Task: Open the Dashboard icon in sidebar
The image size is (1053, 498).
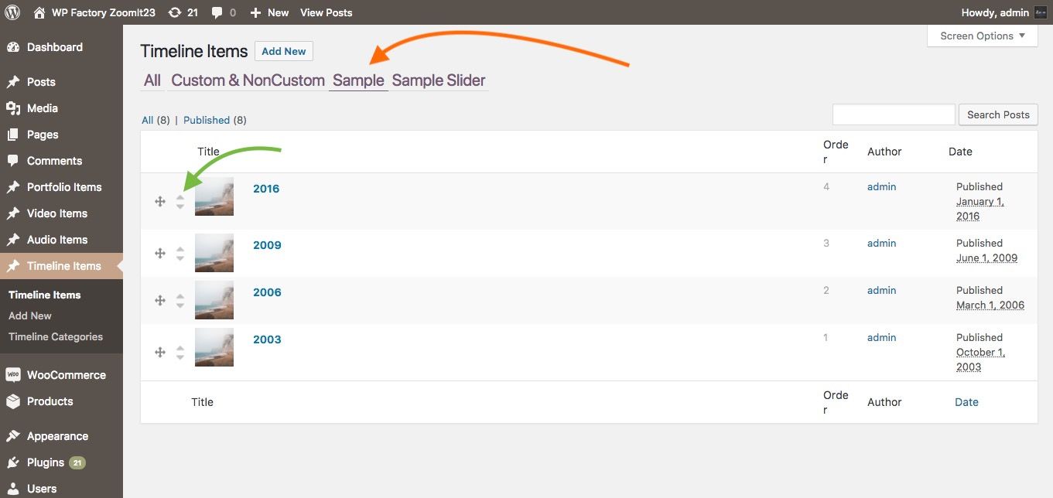Action: click(13, 47)
